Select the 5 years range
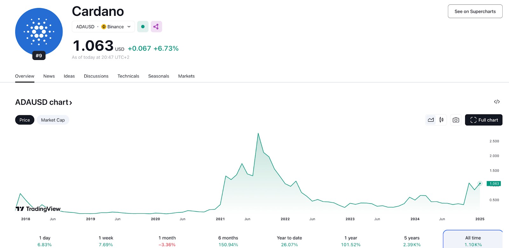 point(412,241)
